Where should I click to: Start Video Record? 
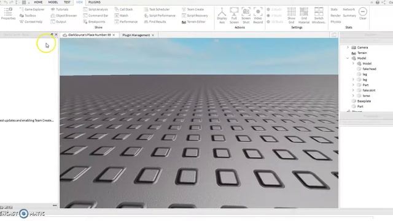pos(258,15)
